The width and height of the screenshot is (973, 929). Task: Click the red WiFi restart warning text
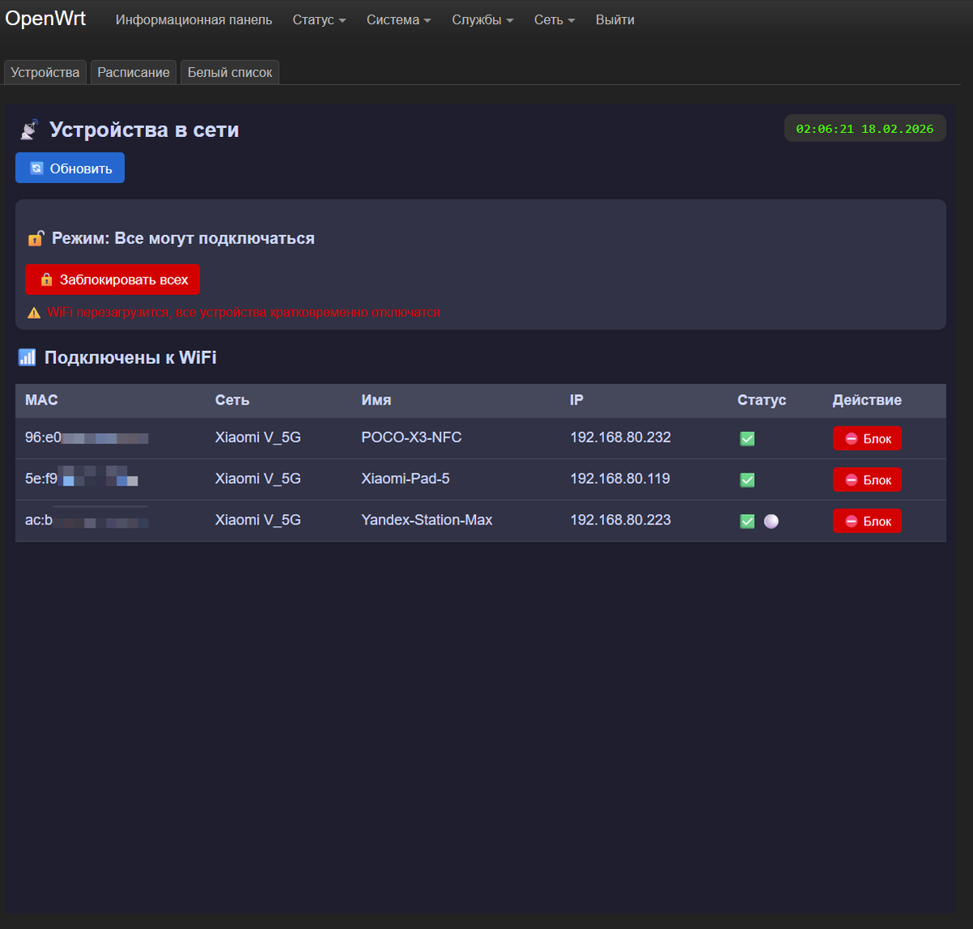click(243, 312)
